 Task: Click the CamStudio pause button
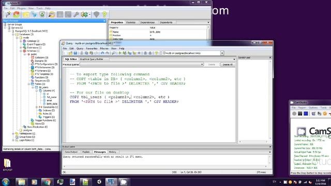point(300,114)
